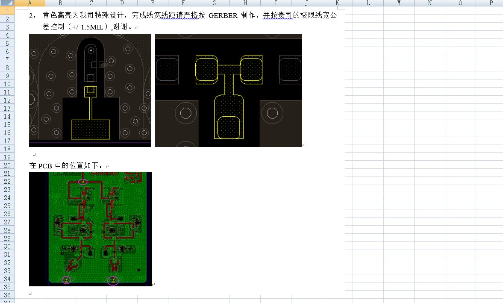
Task: Select column C header
Action: (91, 3)
